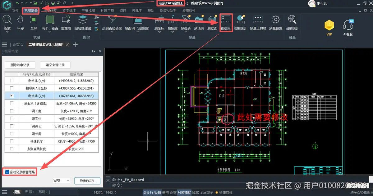
Task: Select the 缩放 zoom tool icon
Action: (7, 20)
